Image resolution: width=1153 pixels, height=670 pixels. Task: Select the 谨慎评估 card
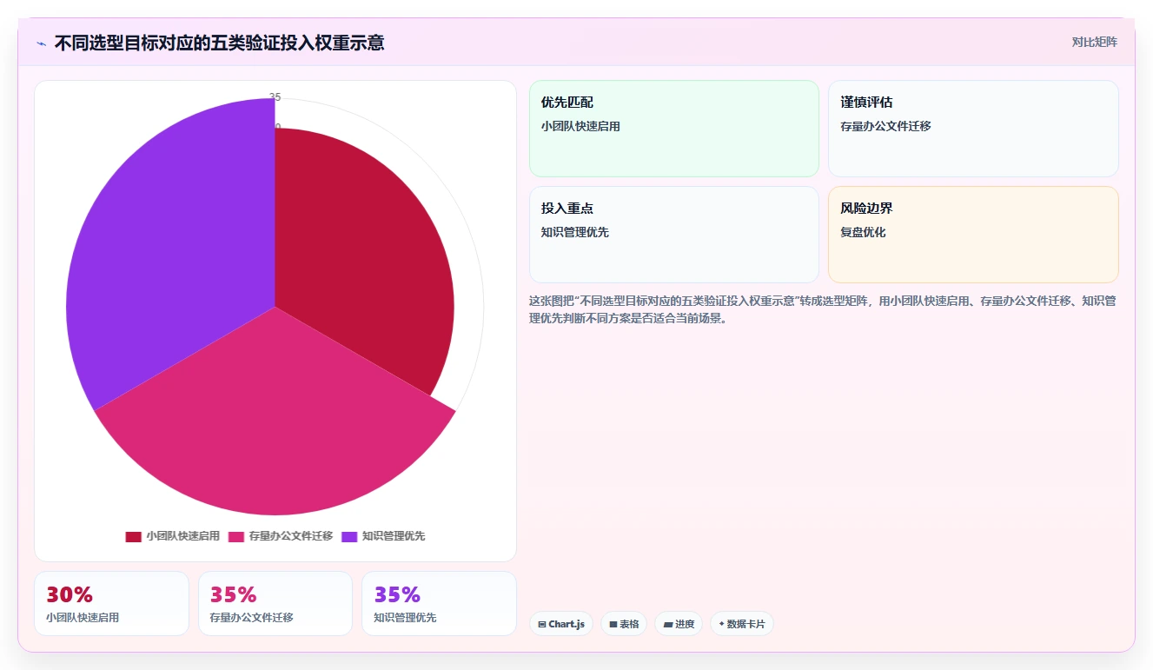[x=973, y=129]
